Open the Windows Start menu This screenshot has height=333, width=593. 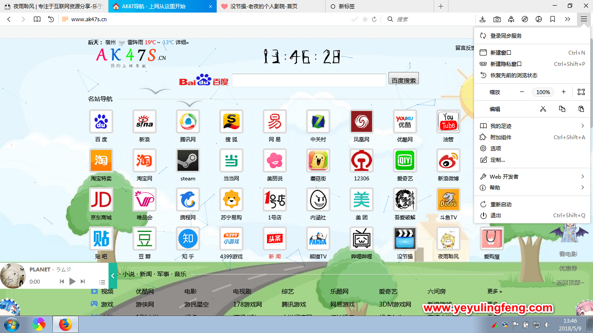[x=11, y=324]
